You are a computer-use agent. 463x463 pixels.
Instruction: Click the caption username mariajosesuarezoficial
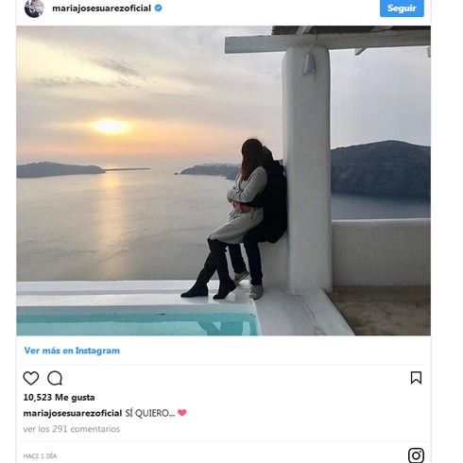[73, 413]
